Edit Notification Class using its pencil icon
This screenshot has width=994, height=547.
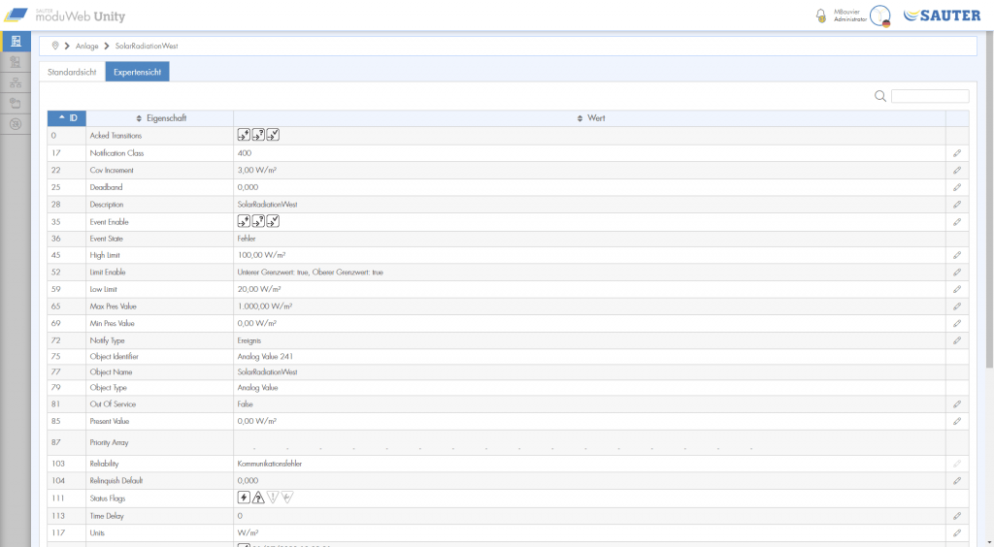[x=956, y=153]
